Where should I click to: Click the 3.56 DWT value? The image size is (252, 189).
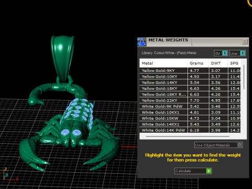coord(216,82)
